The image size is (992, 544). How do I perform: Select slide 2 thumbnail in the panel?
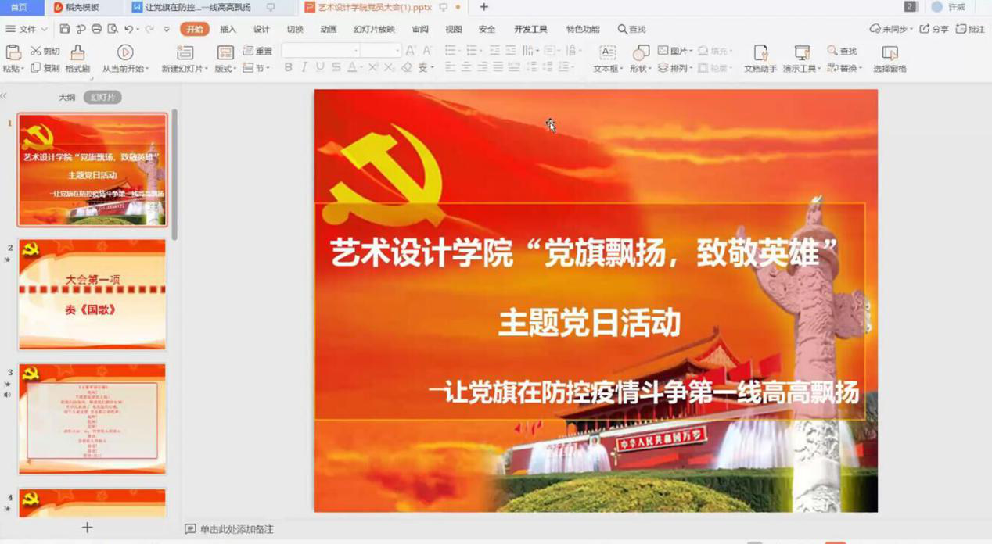(92, 295)
